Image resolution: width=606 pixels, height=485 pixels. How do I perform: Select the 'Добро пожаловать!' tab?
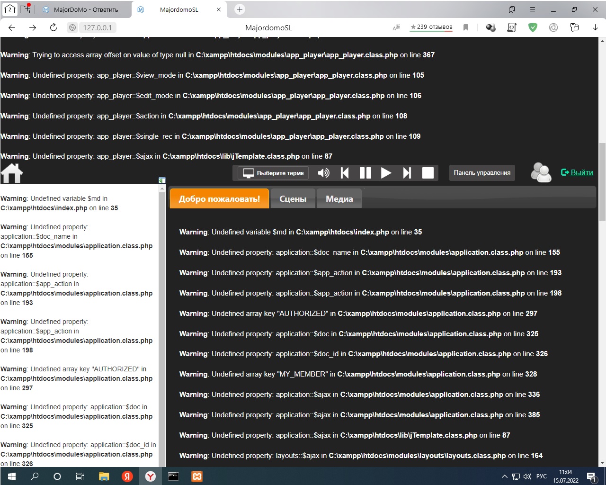click(x=219, y=199)
